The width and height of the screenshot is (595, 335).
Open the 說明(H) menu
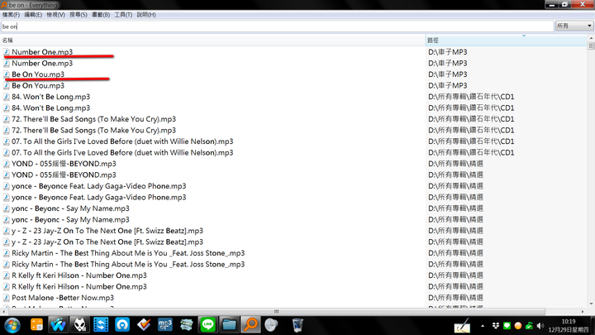click(x=146, y=15)
